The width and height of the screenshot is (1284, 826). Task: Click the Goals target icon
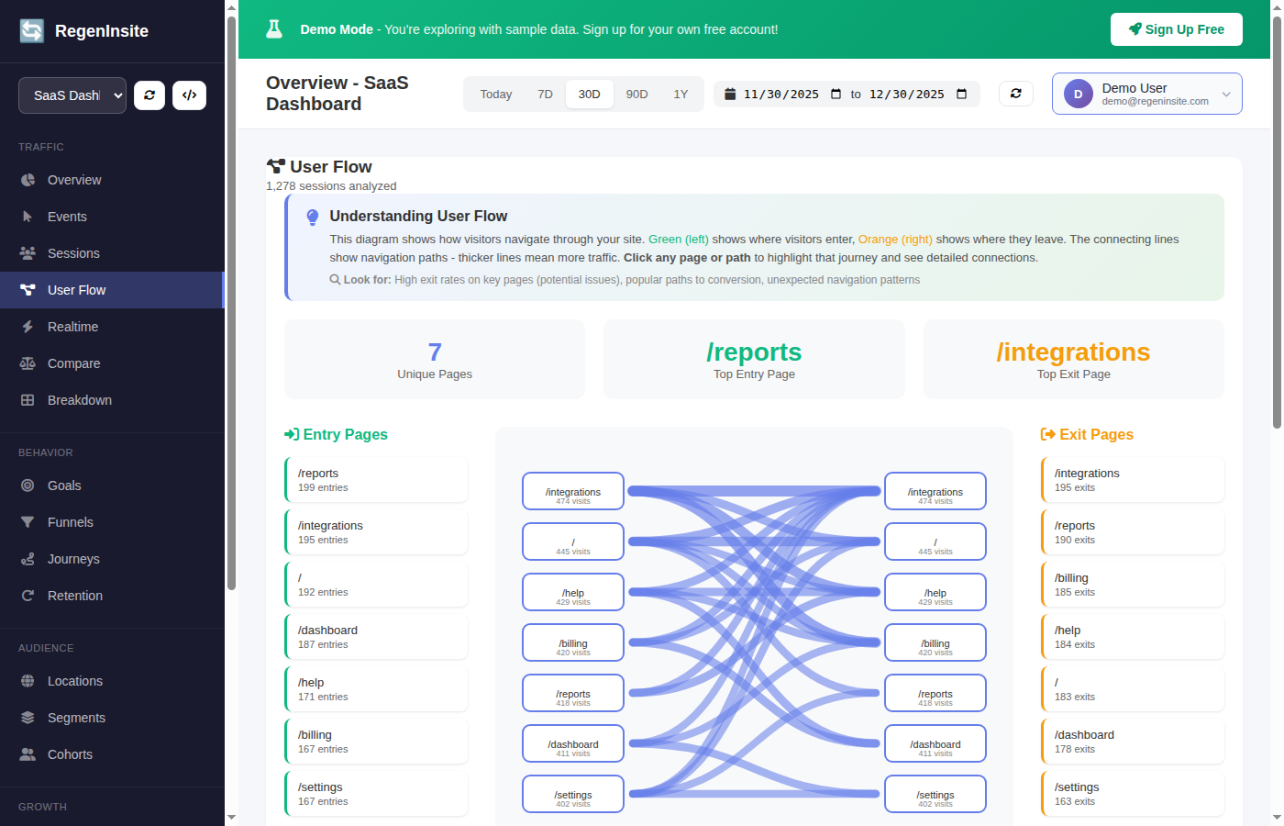pyautogui.click(x=28, y=486)
